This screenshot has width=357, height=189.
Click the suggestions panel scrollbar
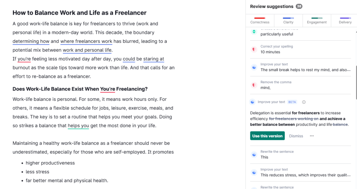pos(356,83)
